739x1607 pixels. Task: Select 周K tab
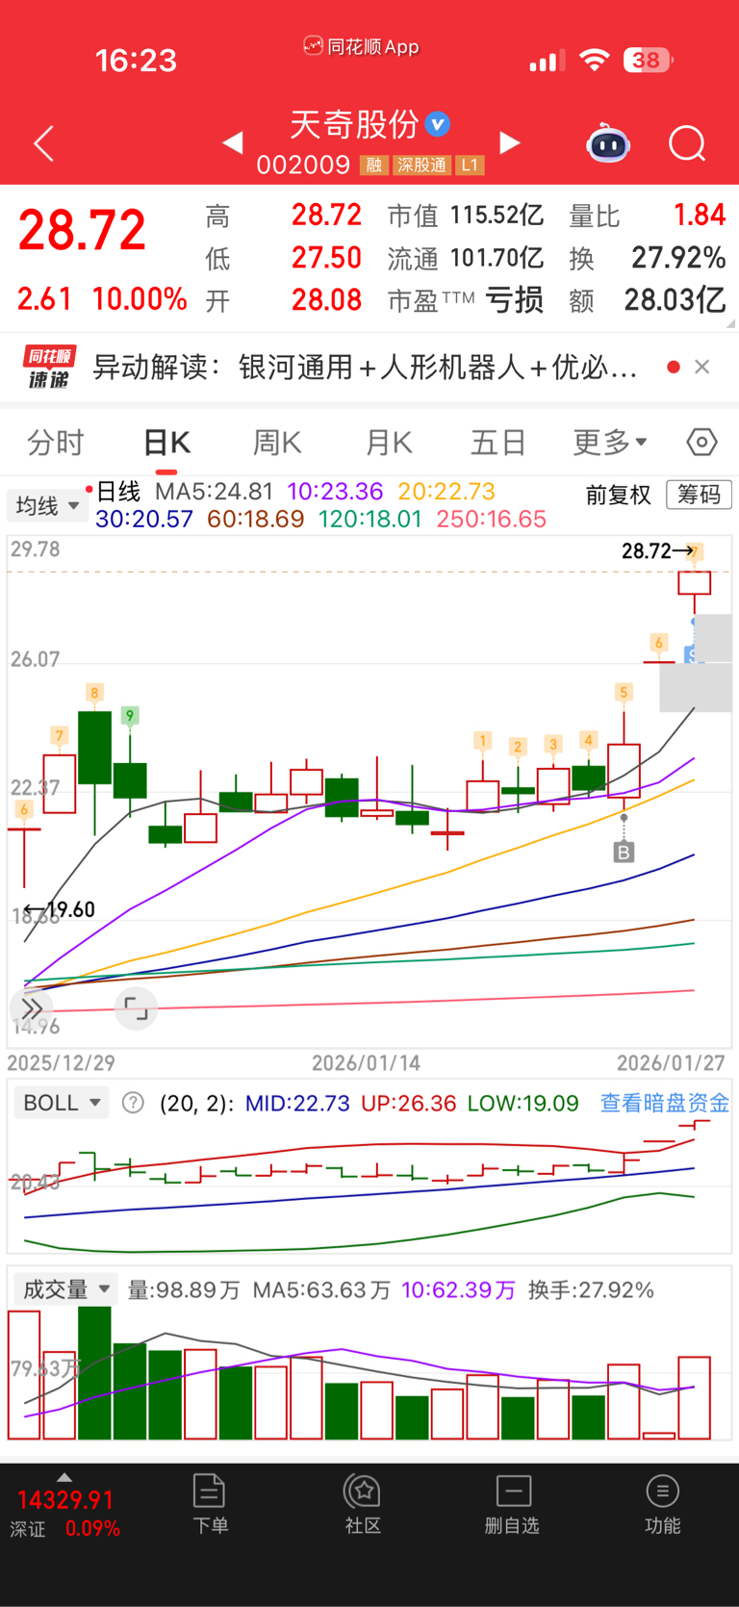(277, 443)
